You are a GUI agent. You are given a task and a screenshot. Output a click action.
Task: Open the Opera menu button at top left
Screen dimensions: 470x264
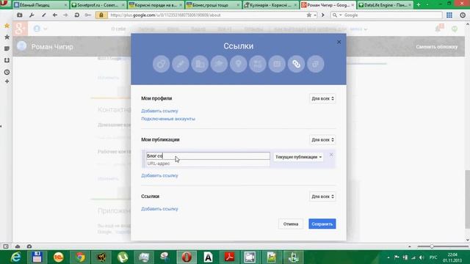point(4,4)
